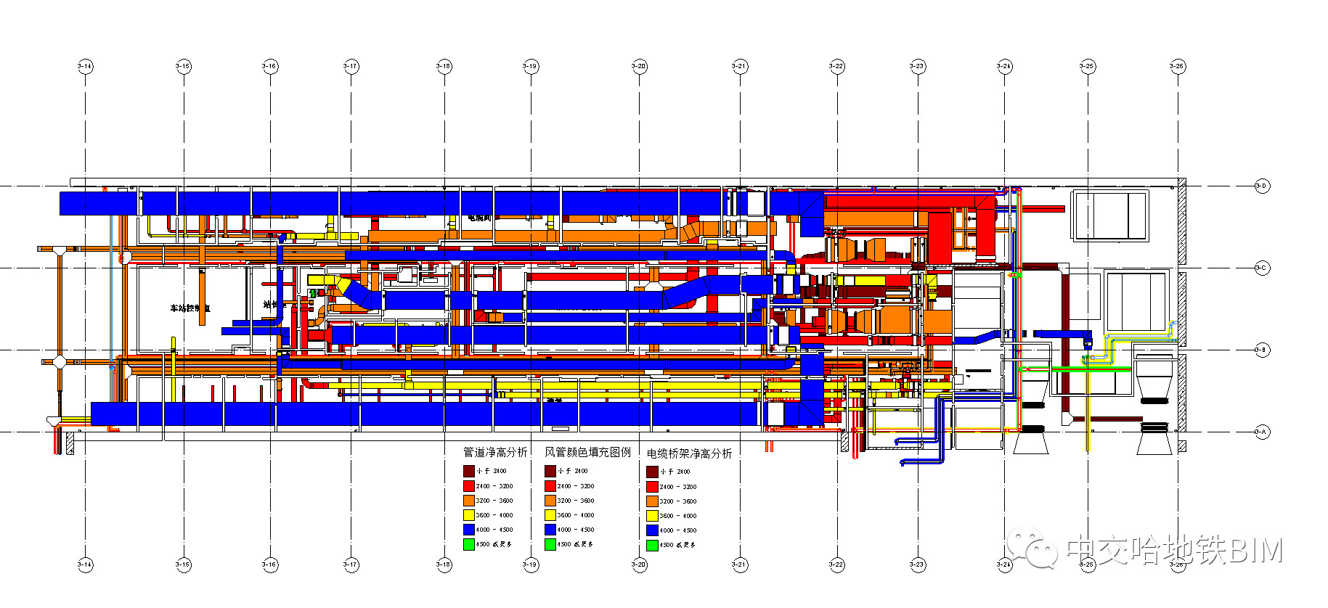
Task: Select '2400 - 3200' label under 管道净高分析
Action: point(494,486)
